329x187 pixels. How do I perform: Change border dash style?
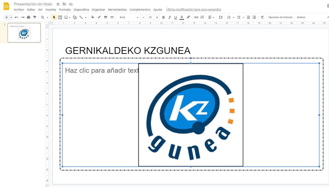point(112,17)
